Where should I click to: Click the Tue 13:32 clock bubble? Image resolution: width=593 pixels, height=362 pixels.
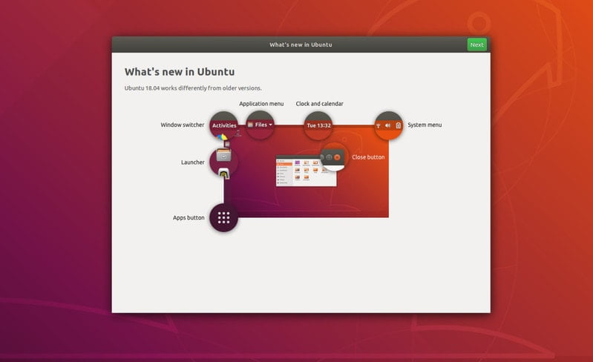coord(318,125)
